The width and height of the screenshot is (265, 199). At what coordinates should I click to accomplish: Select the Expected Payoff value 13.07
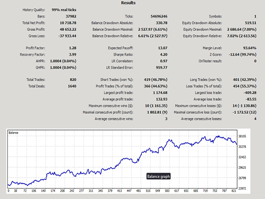tap(163, 48)
